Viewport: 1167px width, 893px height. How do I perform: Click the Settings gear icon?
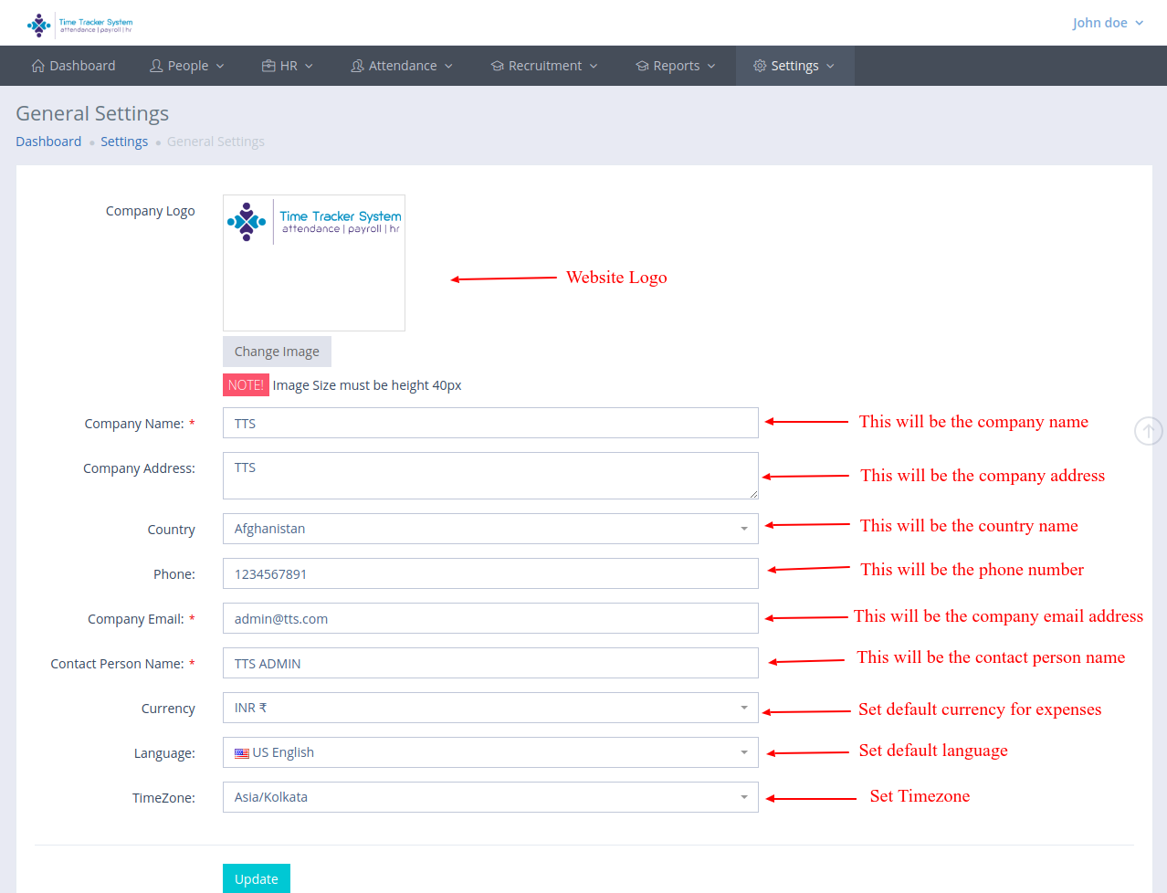760,66
